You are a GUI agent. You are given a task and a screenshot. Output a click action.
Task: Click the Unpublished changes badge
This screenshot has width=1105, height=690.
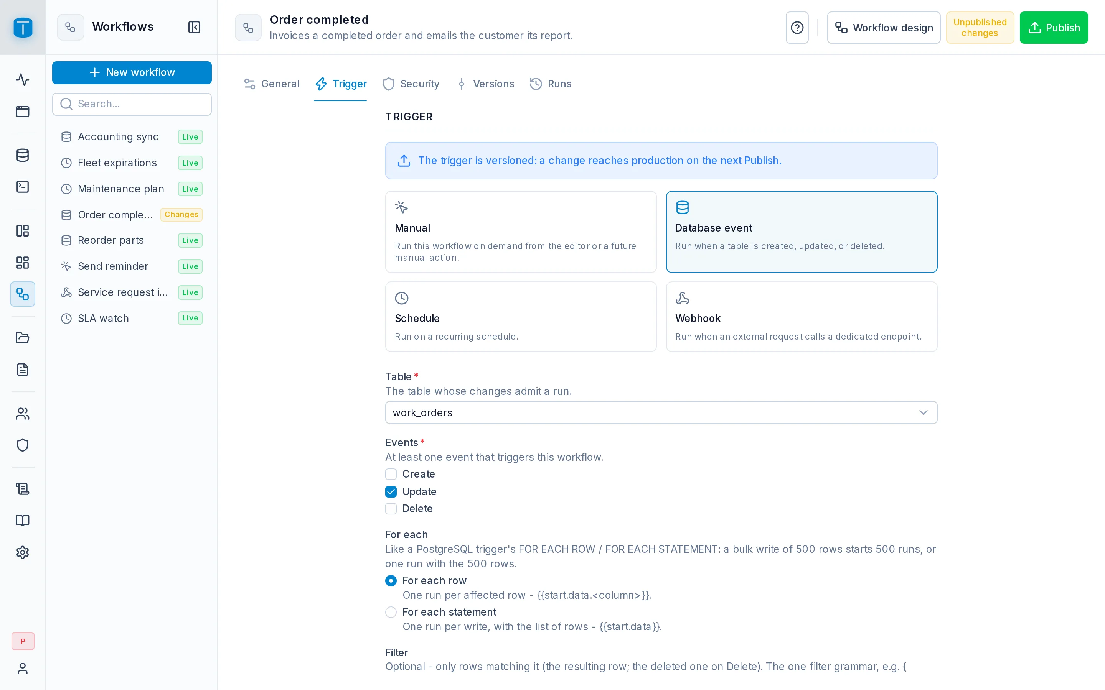(x=980, y=28)
